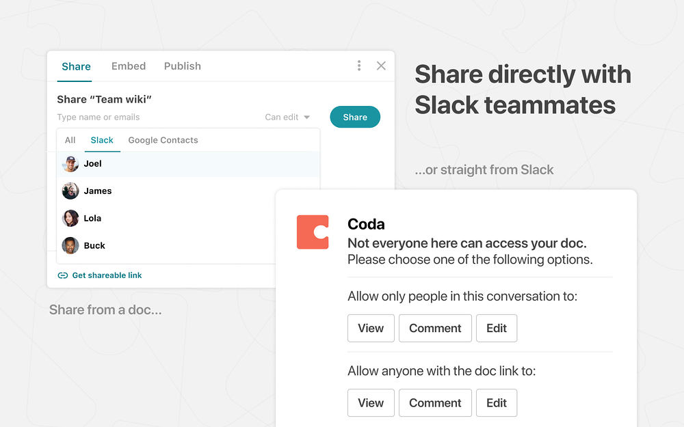The image size is (684, 427).
Task: Open the Publish tab
Action: pos(183,66)
